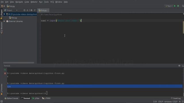Open the Event Log
This screenshot has width=184, height=103.
[x=176, y=98]
